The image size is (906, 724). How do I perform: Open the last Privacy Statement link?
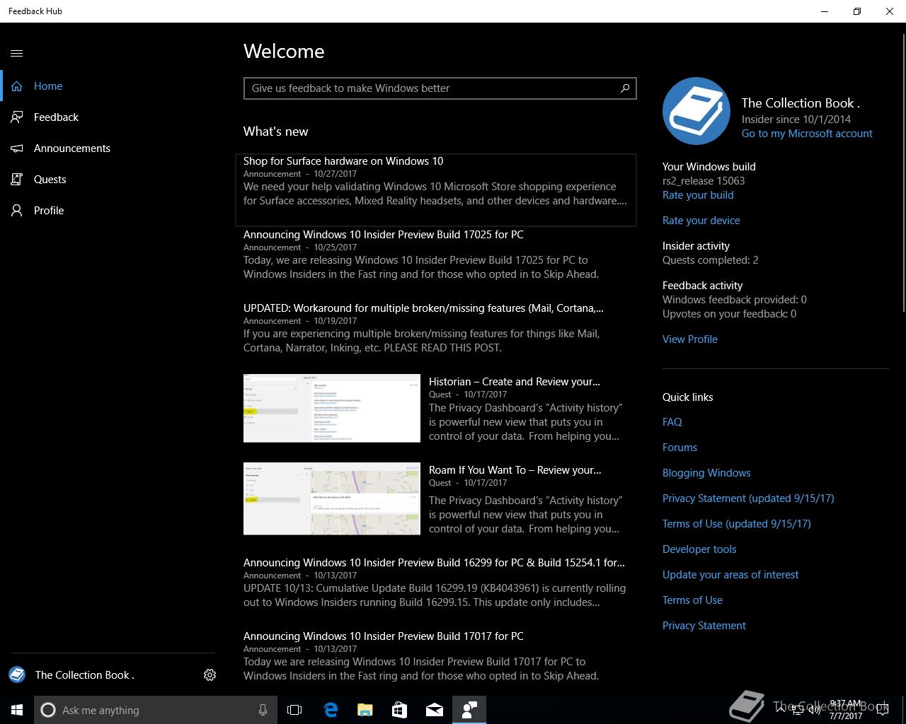[704, 626]
